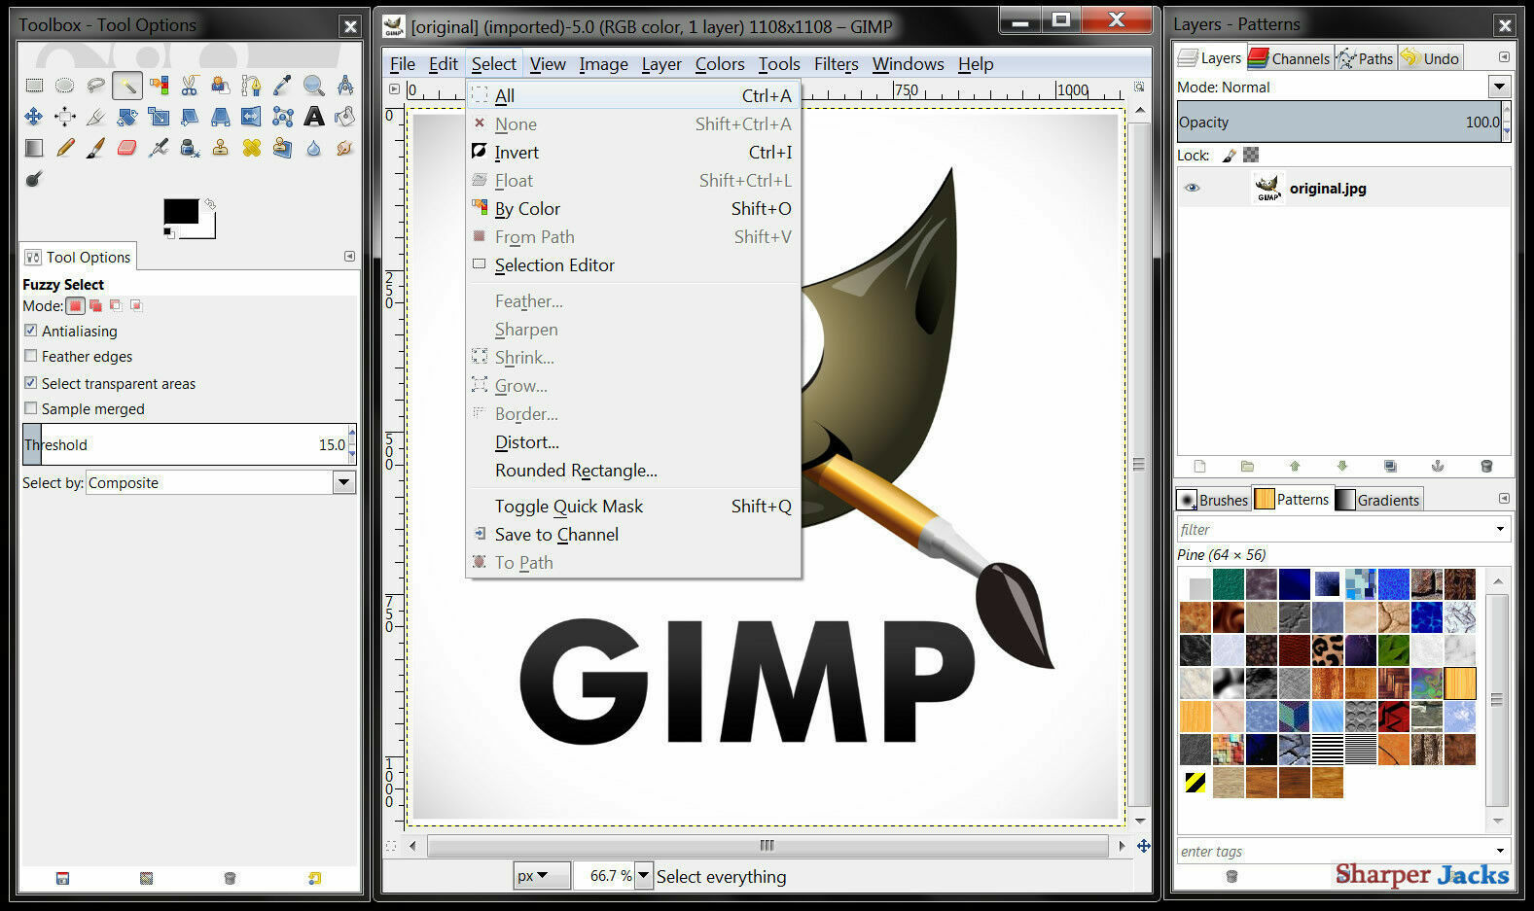
Task: Select the Crop tool
Action: coord(95,117)
